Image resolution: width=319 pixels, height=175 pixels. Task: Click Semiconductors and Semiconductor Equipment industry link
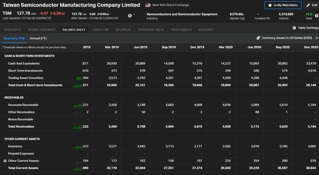pos(182,14)
